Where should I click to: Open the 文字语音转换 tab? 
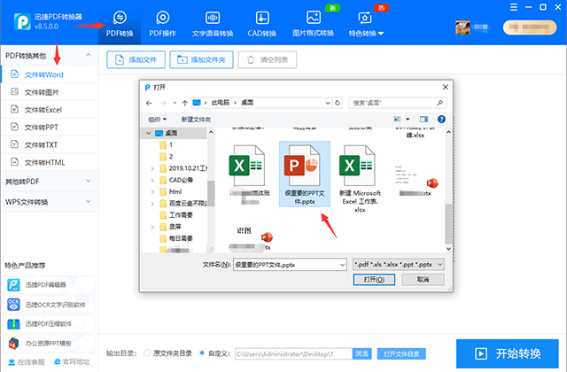[x=213, y=24]
